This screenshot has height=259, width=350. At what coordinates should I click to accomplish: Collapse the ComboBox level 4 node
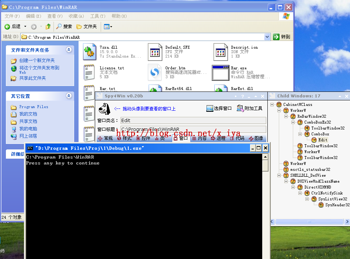tap(300, 134)
